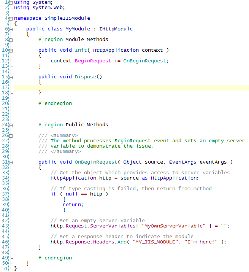
Task: Collapse the Init method fold marker
Action: 11,51
